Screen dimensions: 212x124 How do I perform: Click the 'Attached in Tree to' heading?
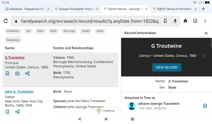coord(140,98)
